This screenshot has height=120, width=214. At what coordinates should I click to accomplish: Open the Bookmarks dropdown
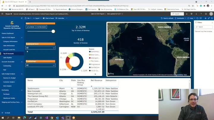pyautogui.click(x=180, y=18)
